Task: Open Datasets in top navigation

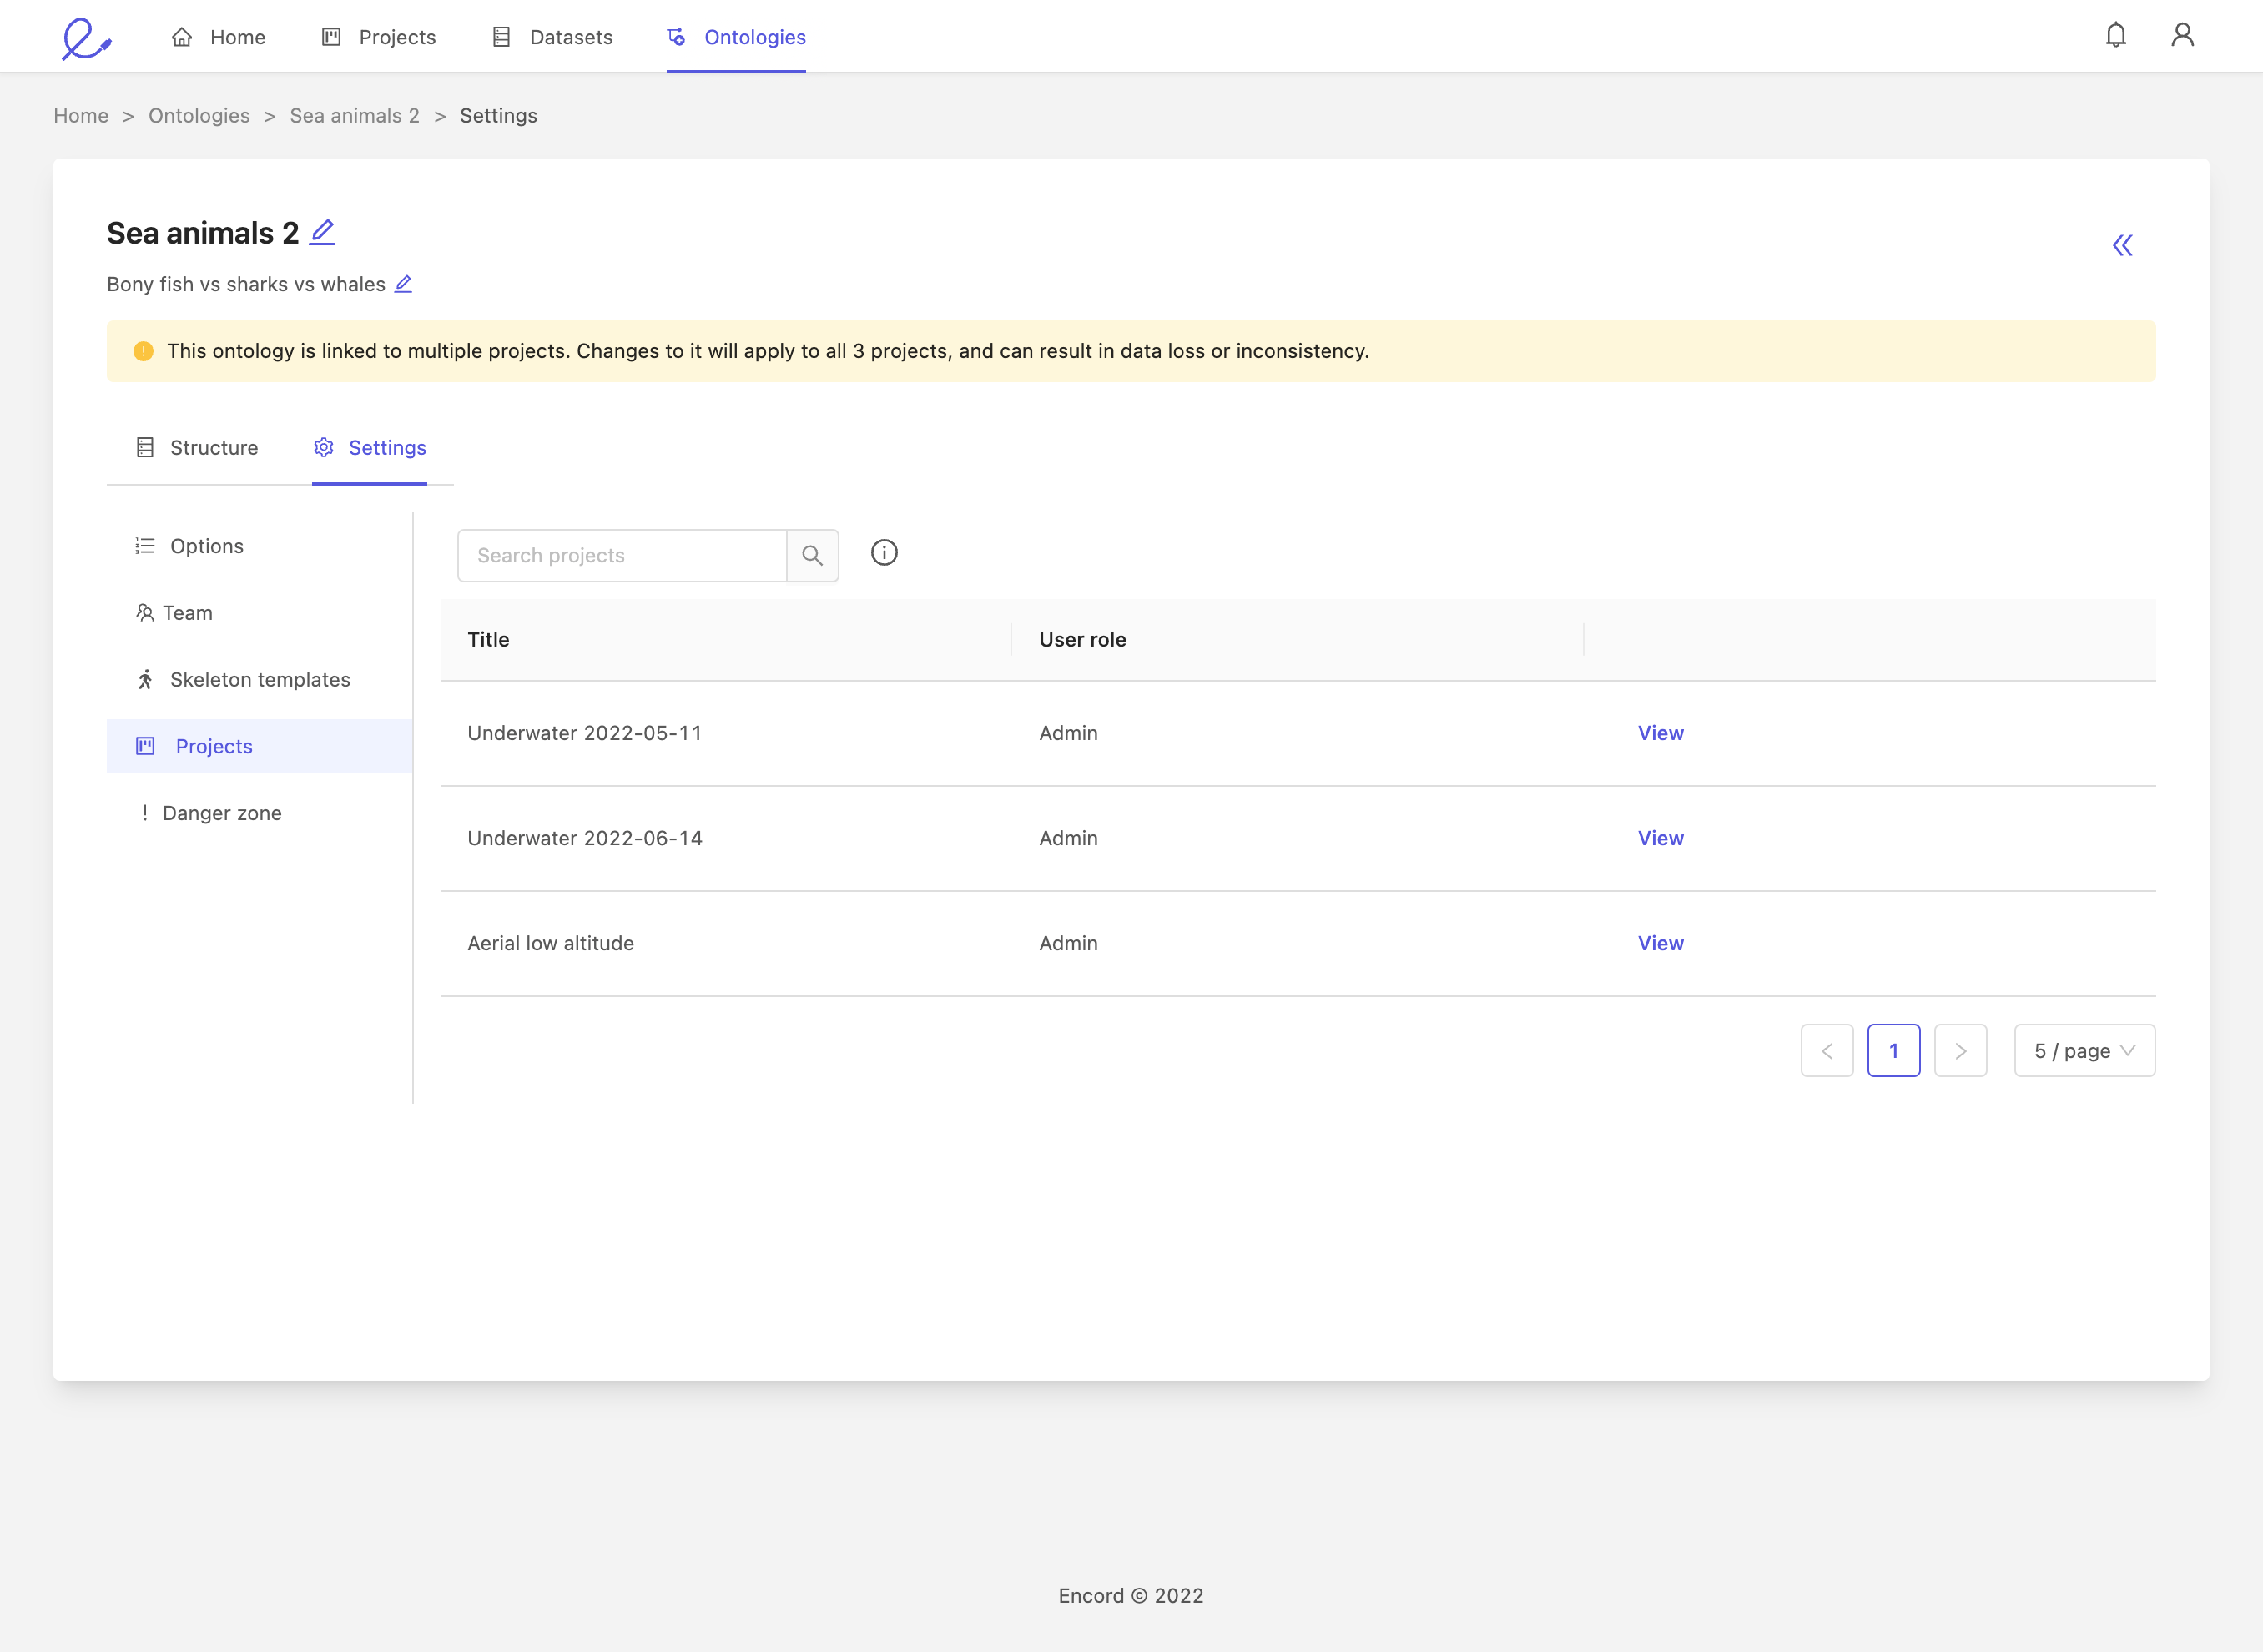Action: (552, 37)
